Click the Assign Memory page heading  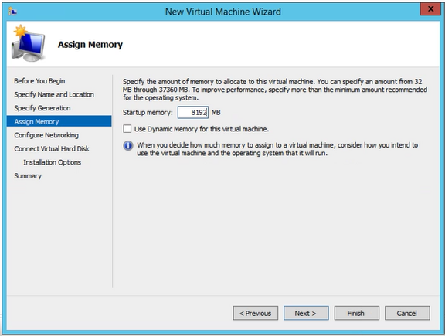pos(90,45)
